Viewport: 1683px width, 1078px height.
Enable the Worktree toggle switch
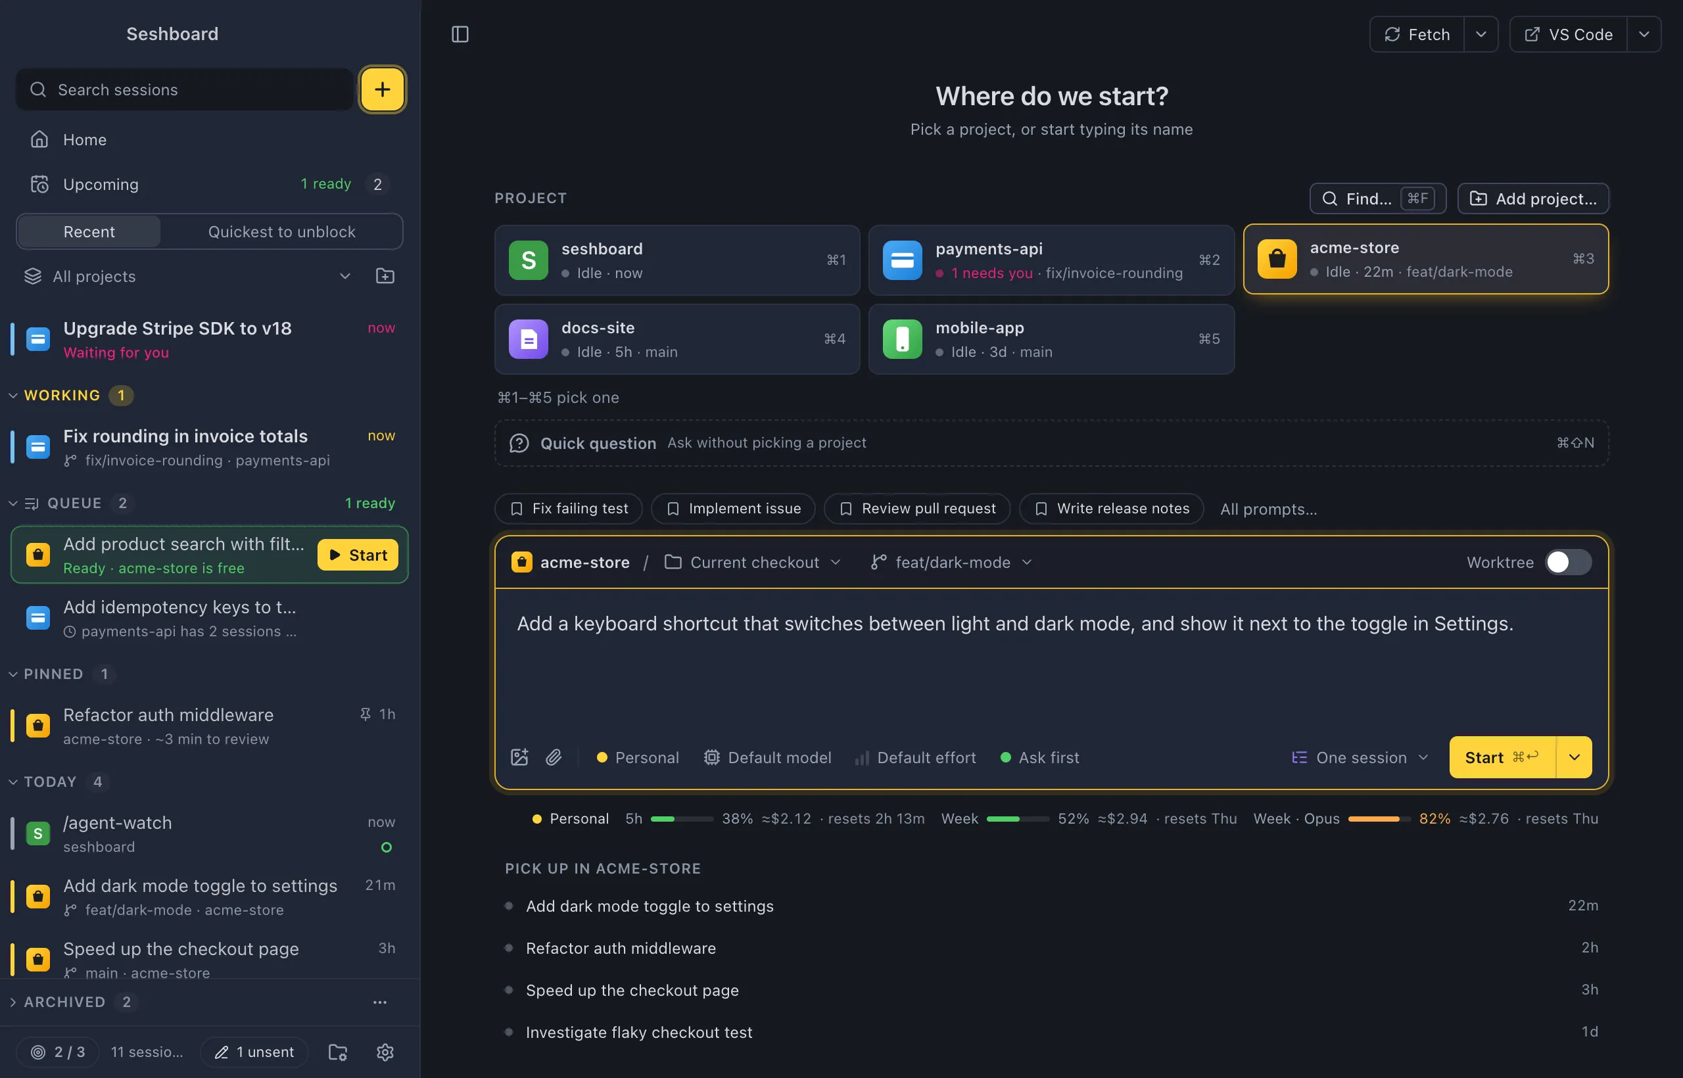coord(1568,562)
